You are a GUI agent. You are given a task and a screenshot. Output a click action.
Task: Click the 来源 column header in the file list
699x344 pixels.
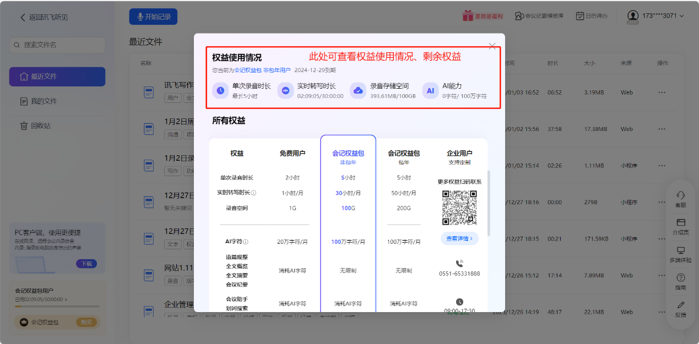pyautogui.click(x=626, y=63)
